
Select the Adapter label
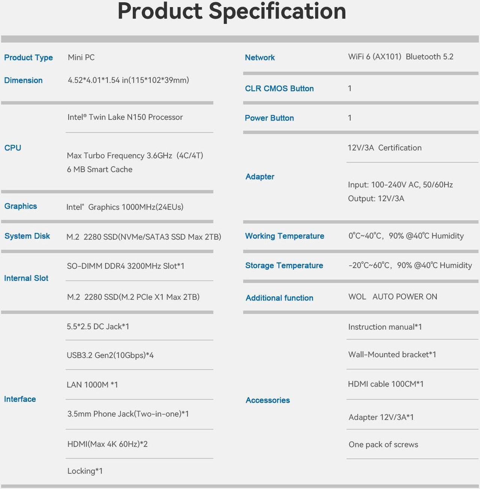pos(260,176)
